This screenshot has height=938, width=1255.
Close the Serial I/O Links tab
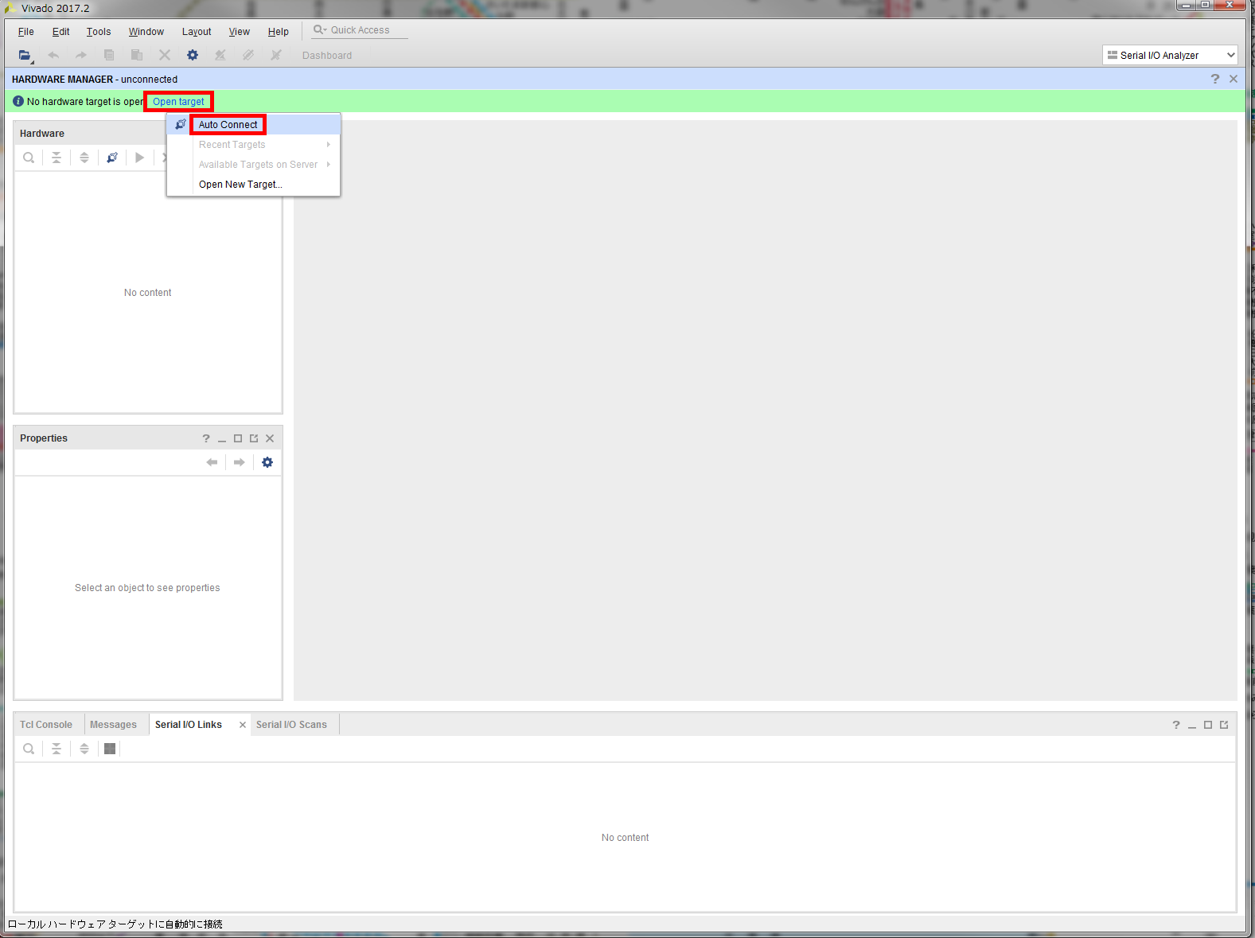pyautogui.click(x=243, y=725)
